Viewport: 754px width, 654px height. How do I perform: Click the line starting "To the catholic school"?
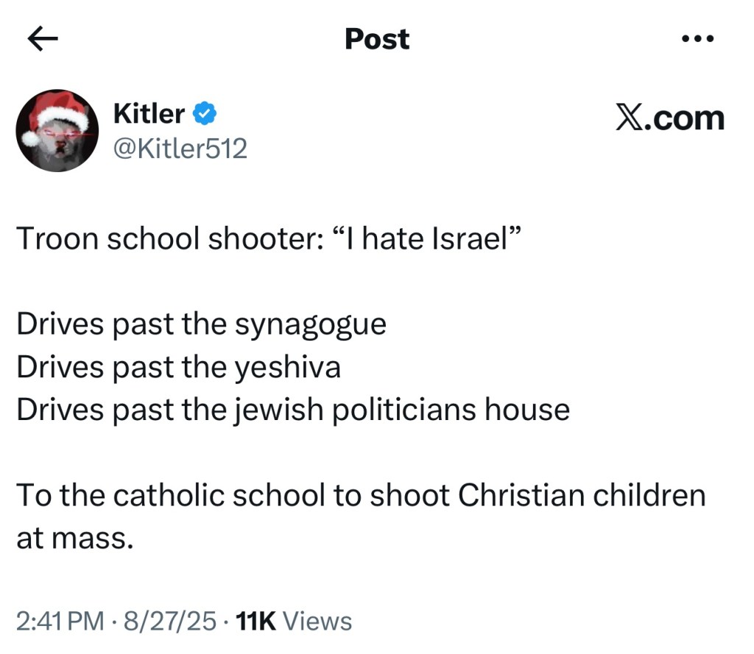pos(361,495)
